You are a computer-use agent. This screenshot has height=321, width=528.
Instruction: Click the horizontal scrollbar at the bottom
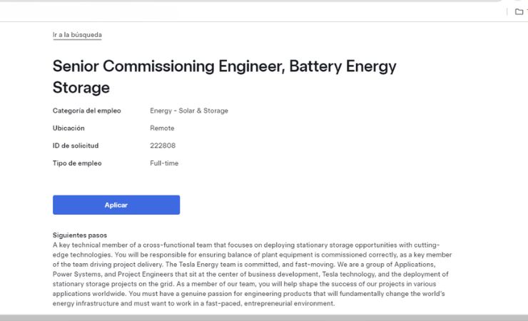[264, 317]
